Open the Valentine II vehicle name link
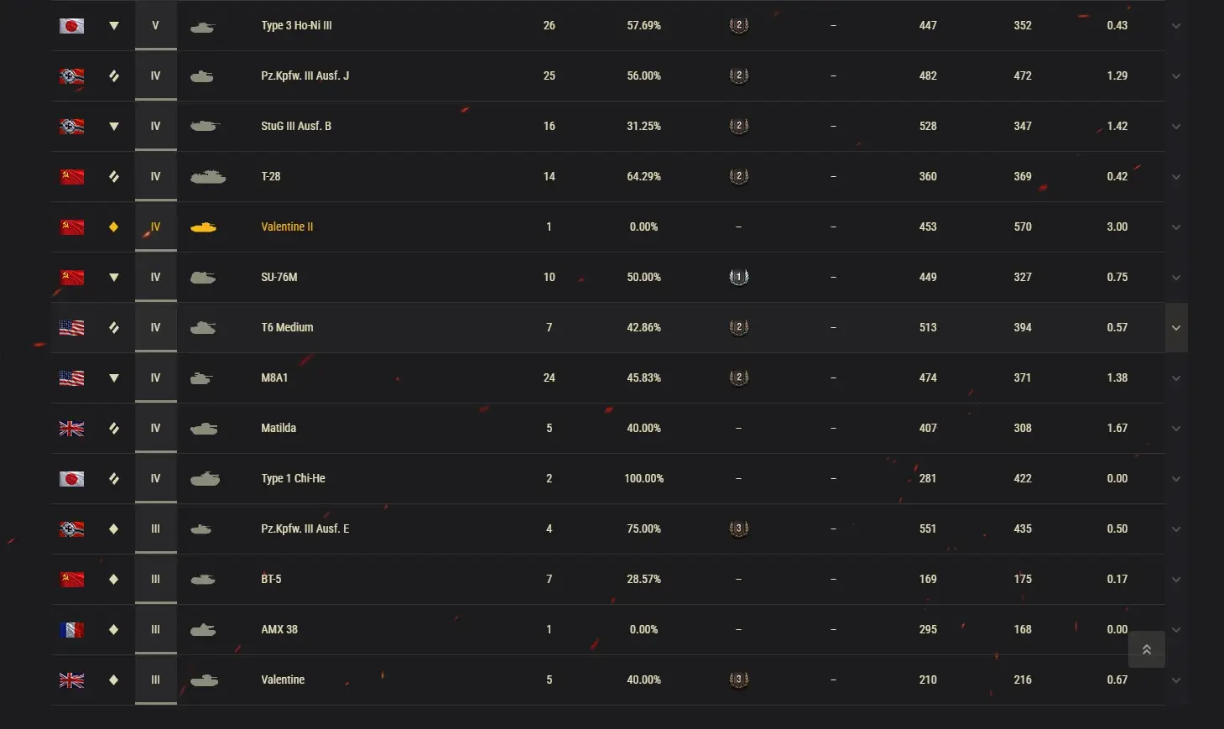1224x729 pixels. tap(287, 227)
